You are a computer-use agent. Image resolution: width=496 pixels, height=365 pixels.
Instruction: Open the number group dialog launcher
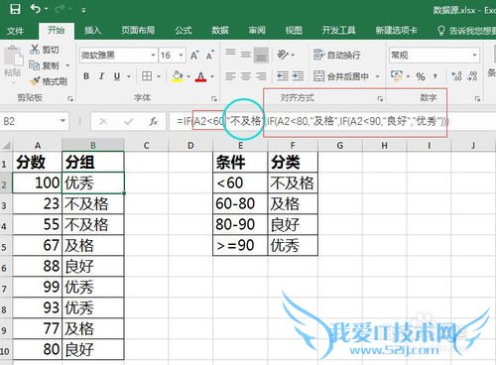click(477, 98)
